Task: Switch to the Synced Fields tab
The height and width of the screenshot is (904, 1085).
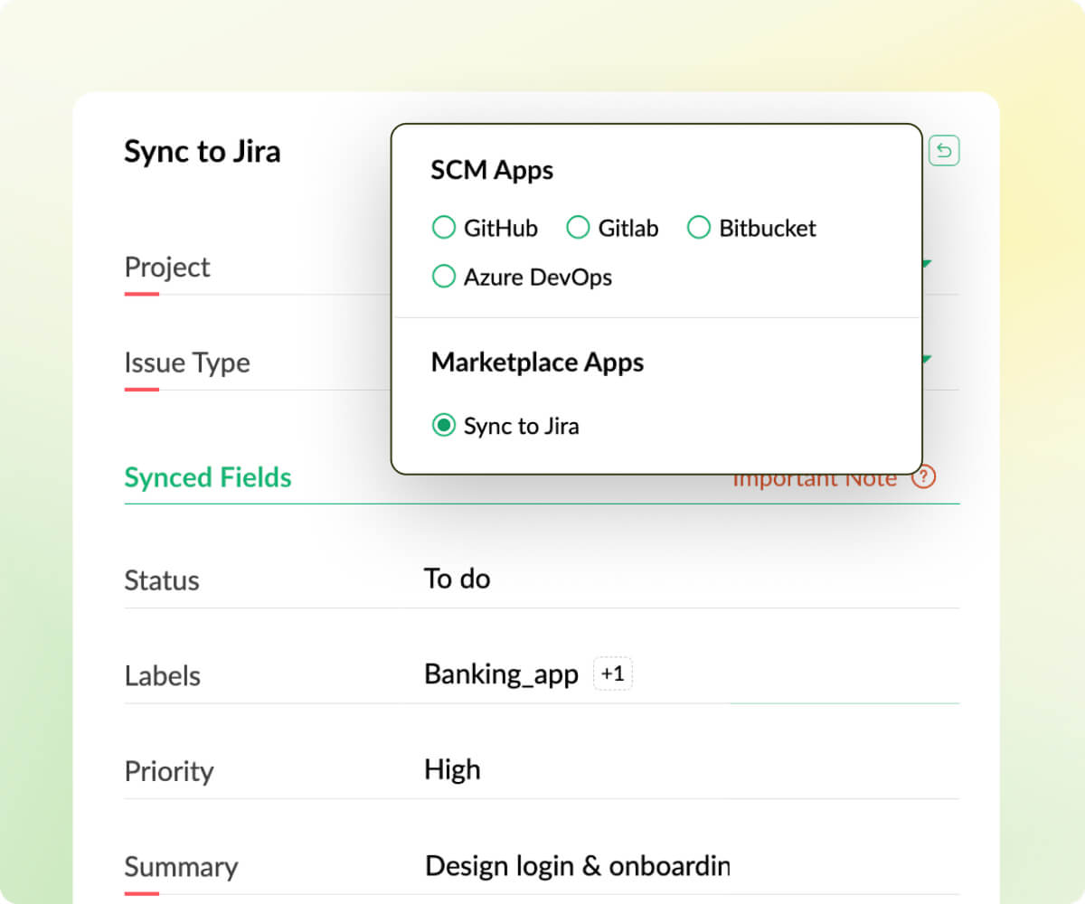Action: tap(208, 477)
